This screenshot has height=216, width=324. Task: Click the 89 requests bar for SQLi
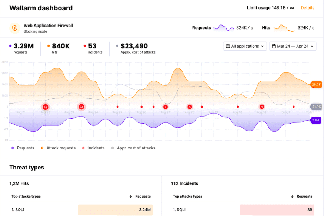(x=277, y=210)
